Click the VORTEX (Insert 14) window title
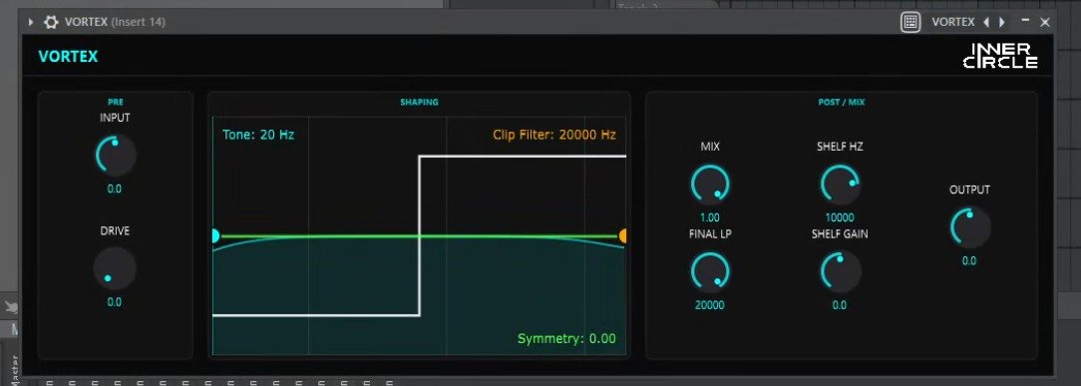1081x386 pixels. point(115,22)
